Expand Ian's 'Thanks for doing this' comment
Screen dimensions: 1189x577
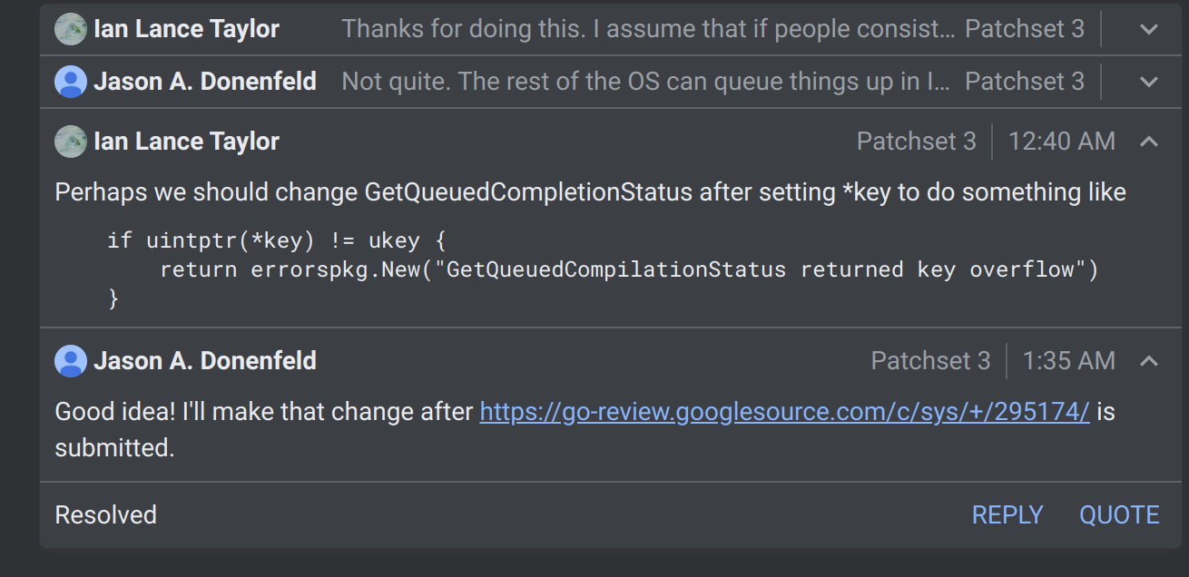coord(1149,29)
